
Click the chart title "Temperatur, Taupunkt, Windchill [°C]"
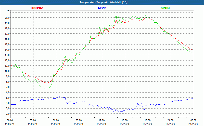pos(104,2)
